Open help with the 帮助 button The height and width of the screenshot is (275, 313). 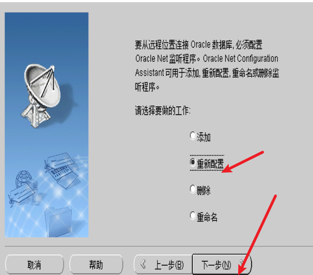(x=96, y=264)
